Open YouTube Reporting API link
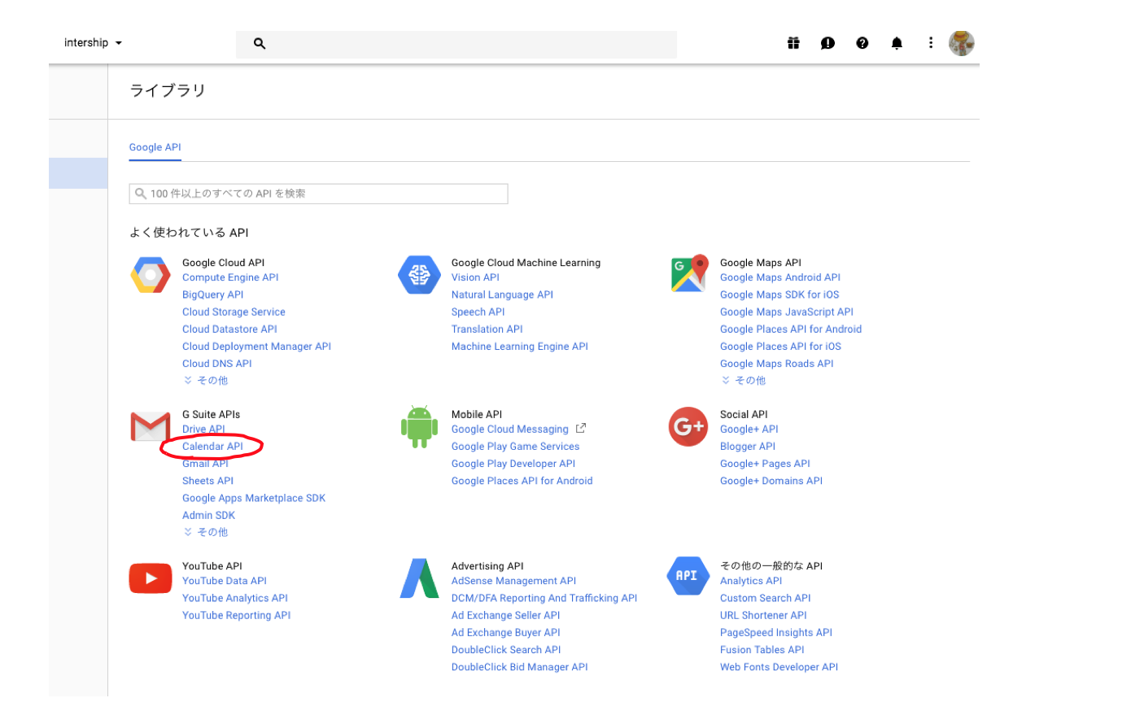 pyautogui.click(x=236, y=615)
